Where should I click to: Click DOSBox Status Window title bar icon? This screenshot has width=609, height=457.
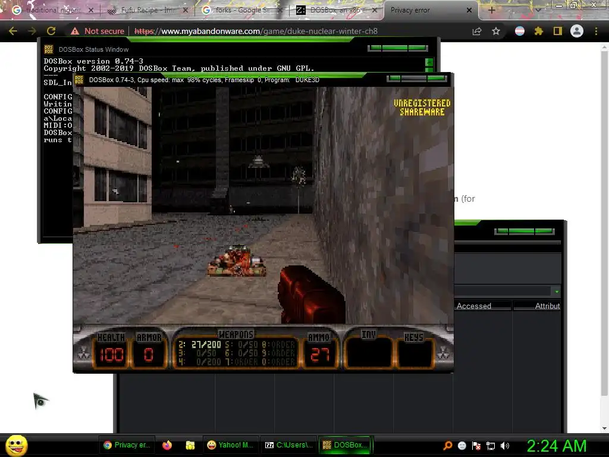tap(49, 49)
